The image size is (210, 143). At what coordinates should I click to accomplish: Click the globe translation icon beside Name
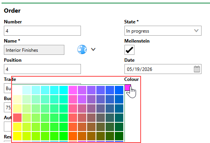click(82, 49)
